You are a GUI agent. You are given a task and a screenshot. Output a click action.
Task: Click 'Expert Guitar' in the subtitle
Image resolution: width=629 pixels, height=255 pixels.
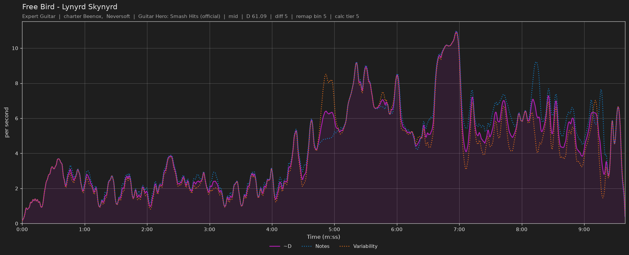coord(39,16)
